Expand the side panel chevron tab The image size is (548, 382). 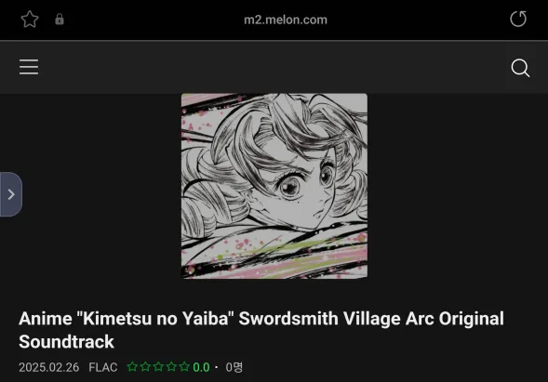click(x=11, y=194)
